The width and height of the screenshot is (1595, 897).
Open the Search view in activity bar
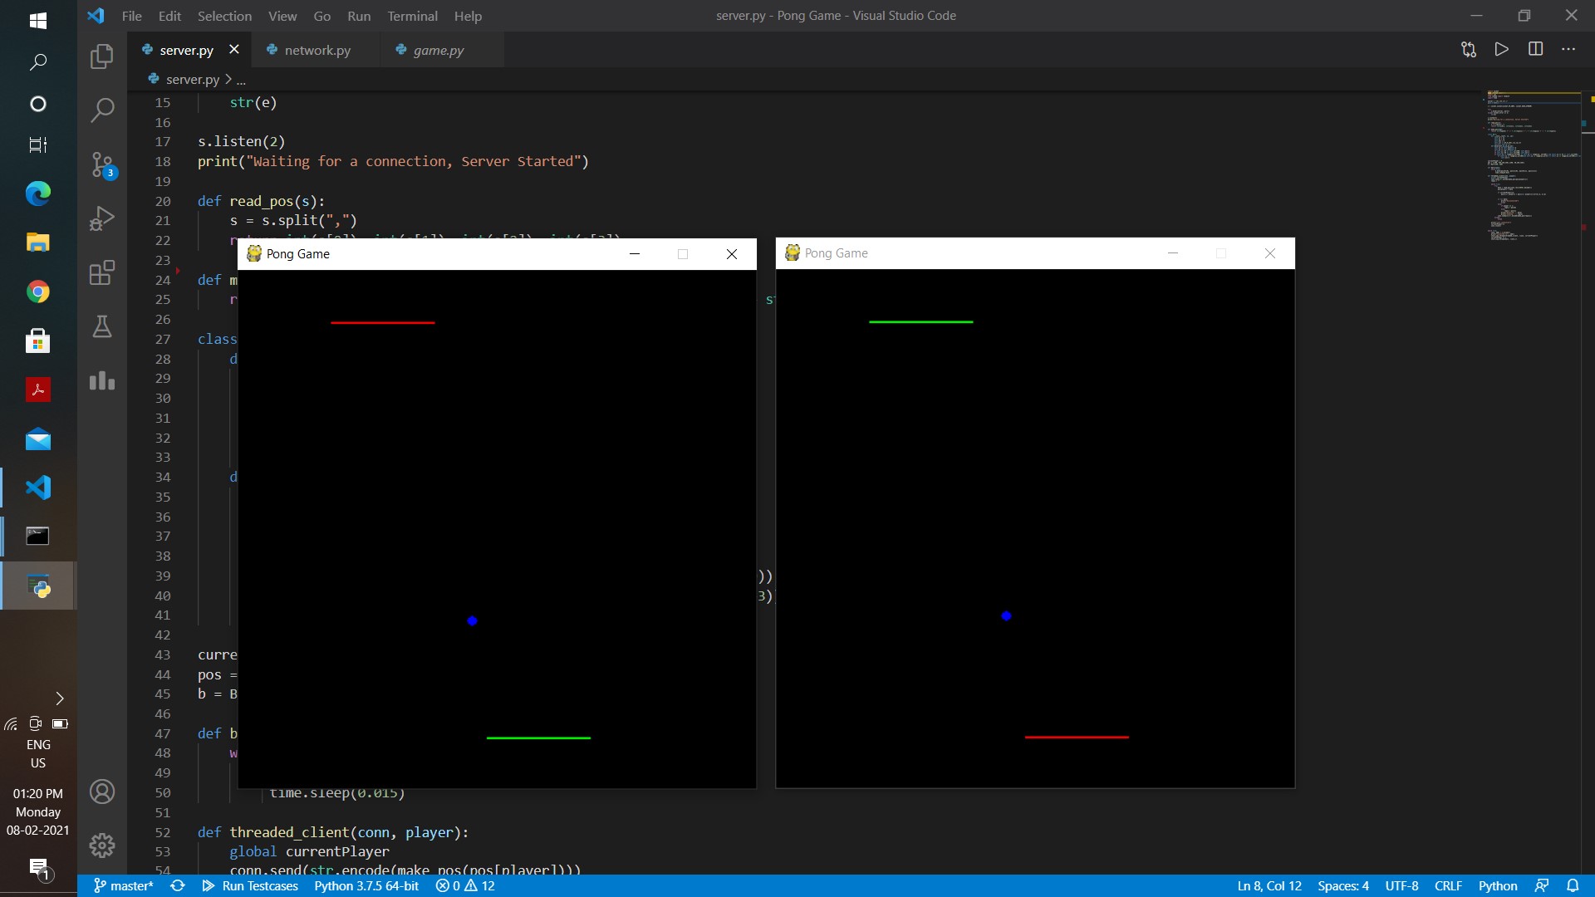click(x=102, y=110)
